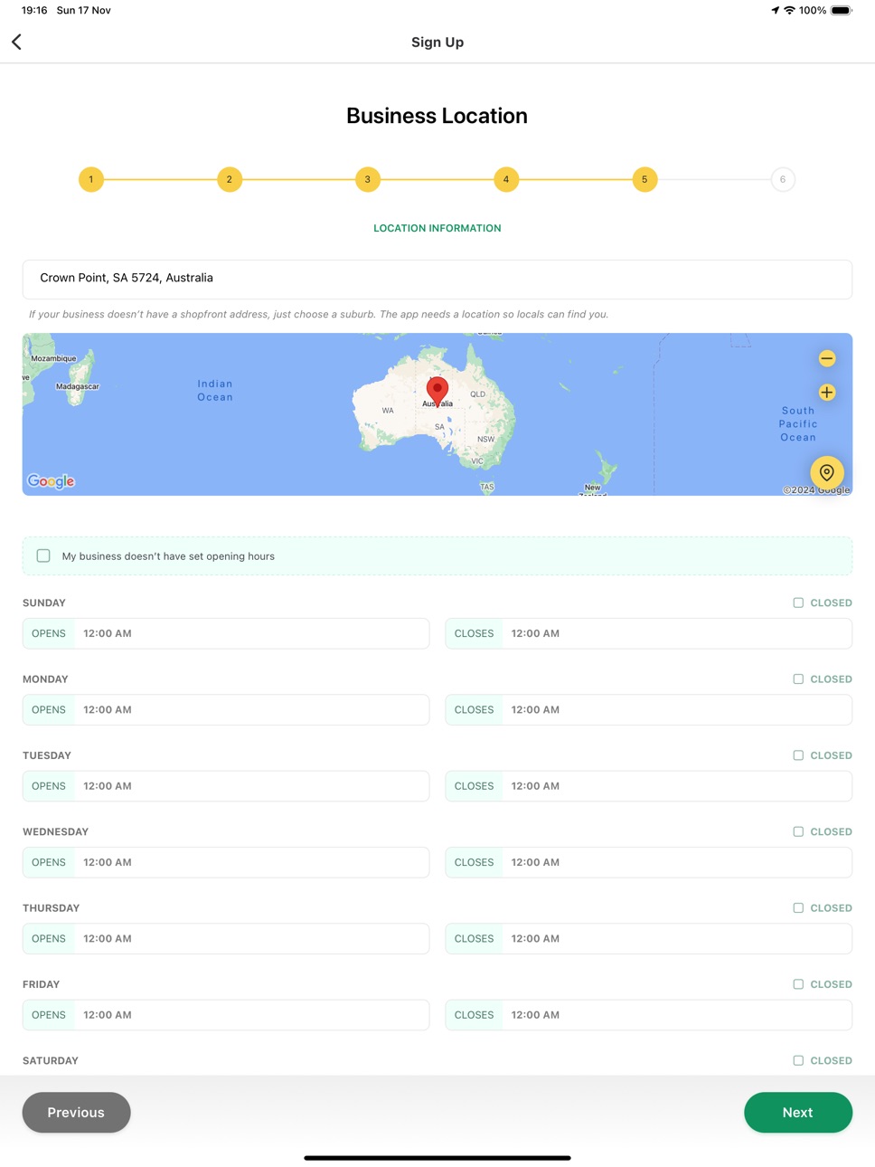Tap the 'Business Location' title
The image size is (875, 1167).
pyautogui.click(x=437, y=116)
